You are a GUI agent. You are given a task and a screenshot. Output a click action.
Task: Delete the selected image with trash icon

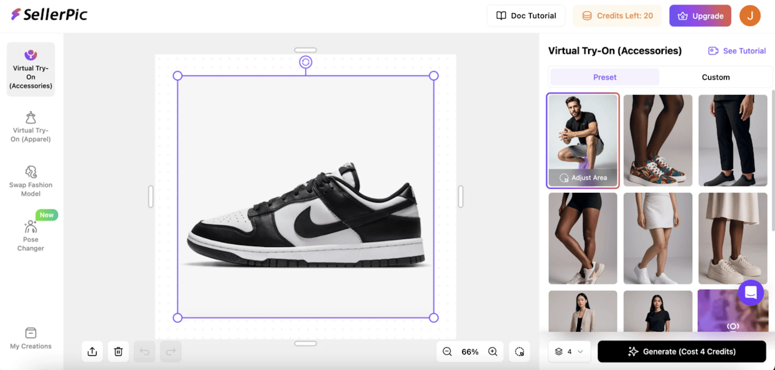click(118, 351)
